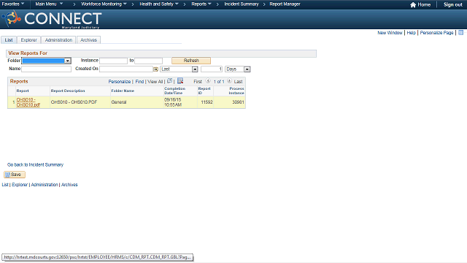Viewport: 467px width, 263px height.
Task: Open the OHS010 - OHS010.pdf report link
Action: [28, 102]
